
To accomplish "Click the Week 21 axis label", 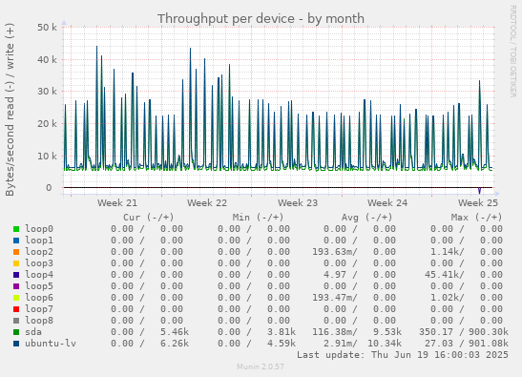I will [117, 203].
